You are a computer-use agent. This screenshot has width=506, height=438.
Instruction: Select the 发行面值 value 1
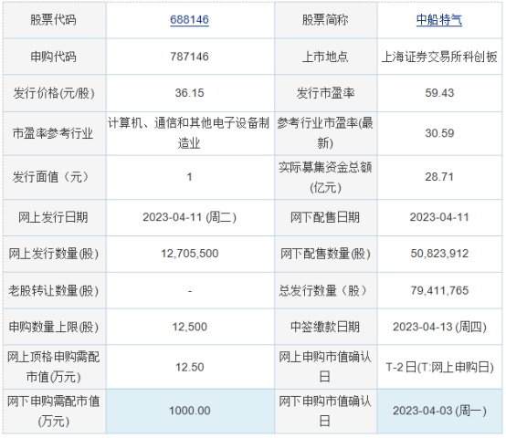pyautogui.click(x=189, y=177)
